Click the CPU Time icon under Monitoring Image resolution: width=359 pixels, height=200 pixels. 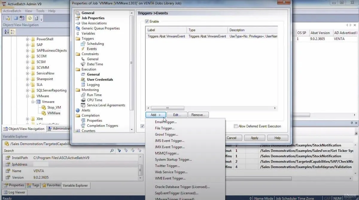click(83, 100)
